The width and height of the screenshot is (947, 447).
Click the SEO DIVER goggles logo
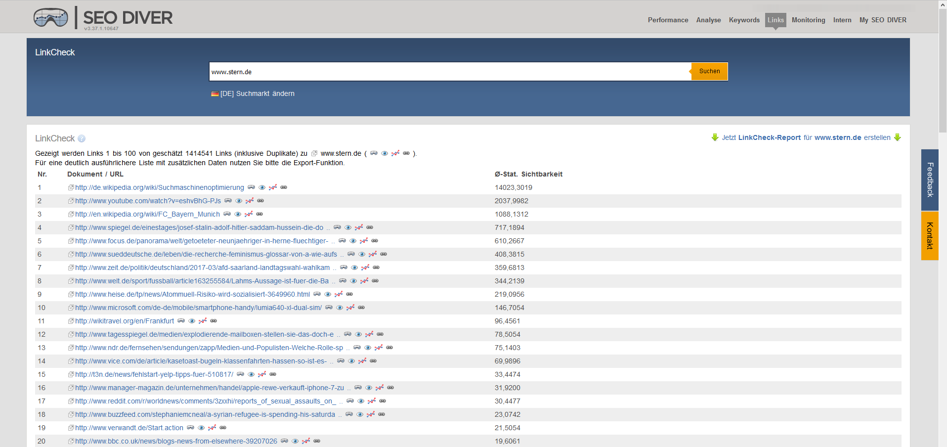[51, 18]
